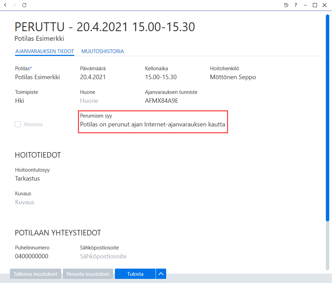This screenshot has width=332, height=283.
Task: Click the Toimipiste value Hki
Action: 19,101
